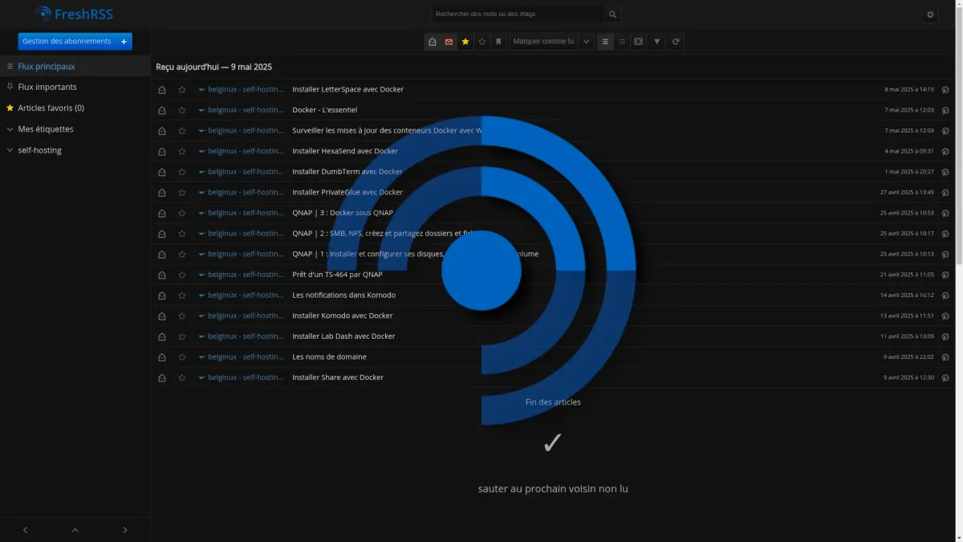Open article 'Installer LetterSpace avec Docker'
The width and height of the screenshot is (963, 542).
pos(347,89)
